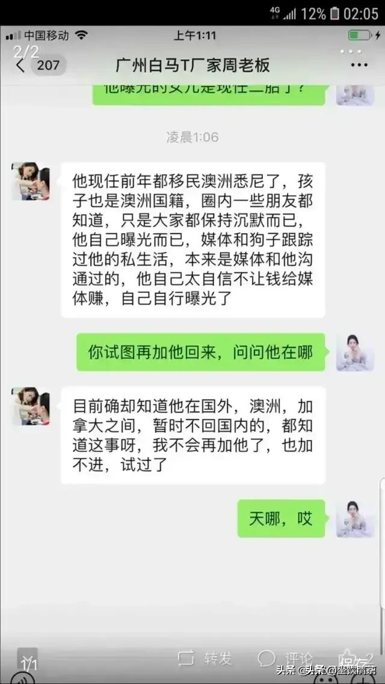The image size is (385, 684).
Task: Tap own avatar beside 天哪，哎 message
Action: (x=355, y=518)
